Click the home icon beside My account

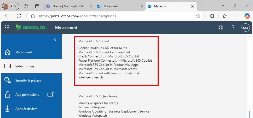pos(8,52)
